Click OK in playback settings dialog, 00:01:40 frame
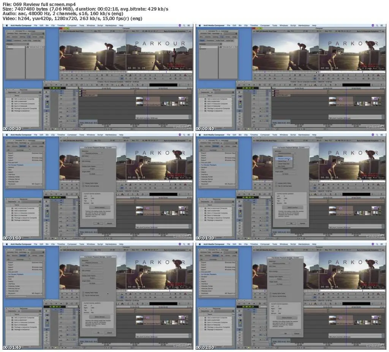 click(98, 333)
